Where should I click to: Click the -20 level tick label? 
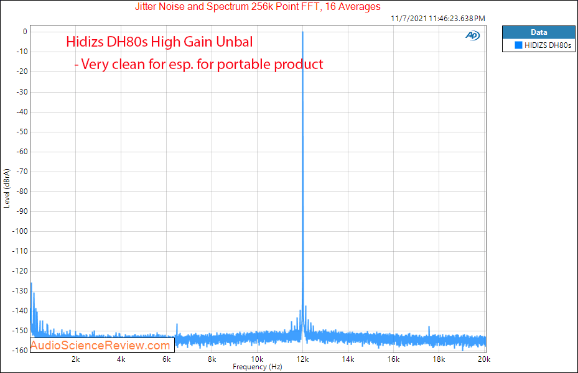click(22, 71)
